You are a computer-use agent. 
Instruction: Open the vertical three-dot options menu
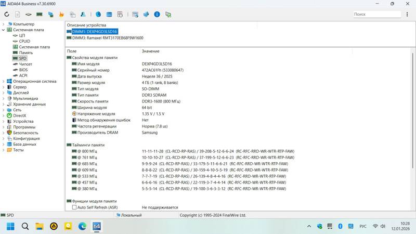(407, 15)
